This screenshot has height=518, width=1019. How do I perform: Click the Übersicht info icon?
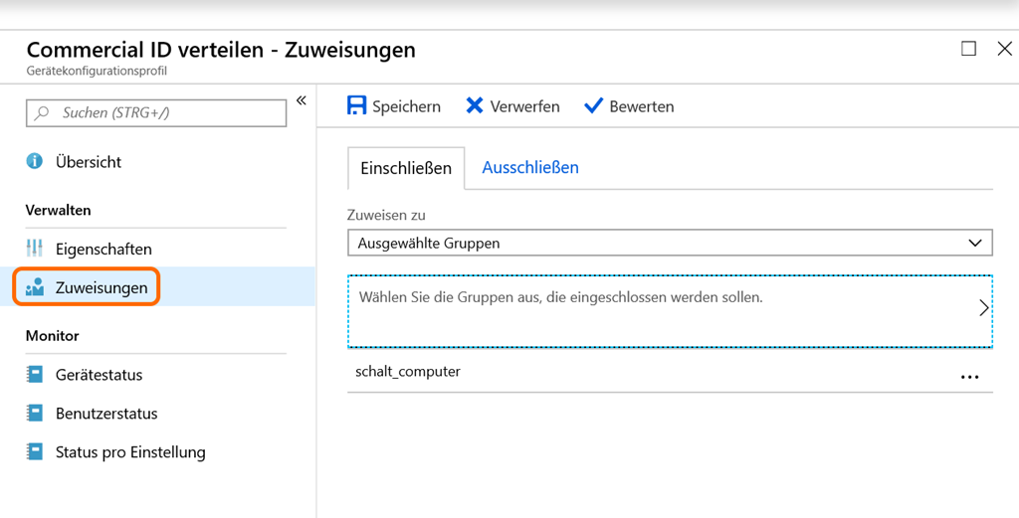click(x=35, y=162)
